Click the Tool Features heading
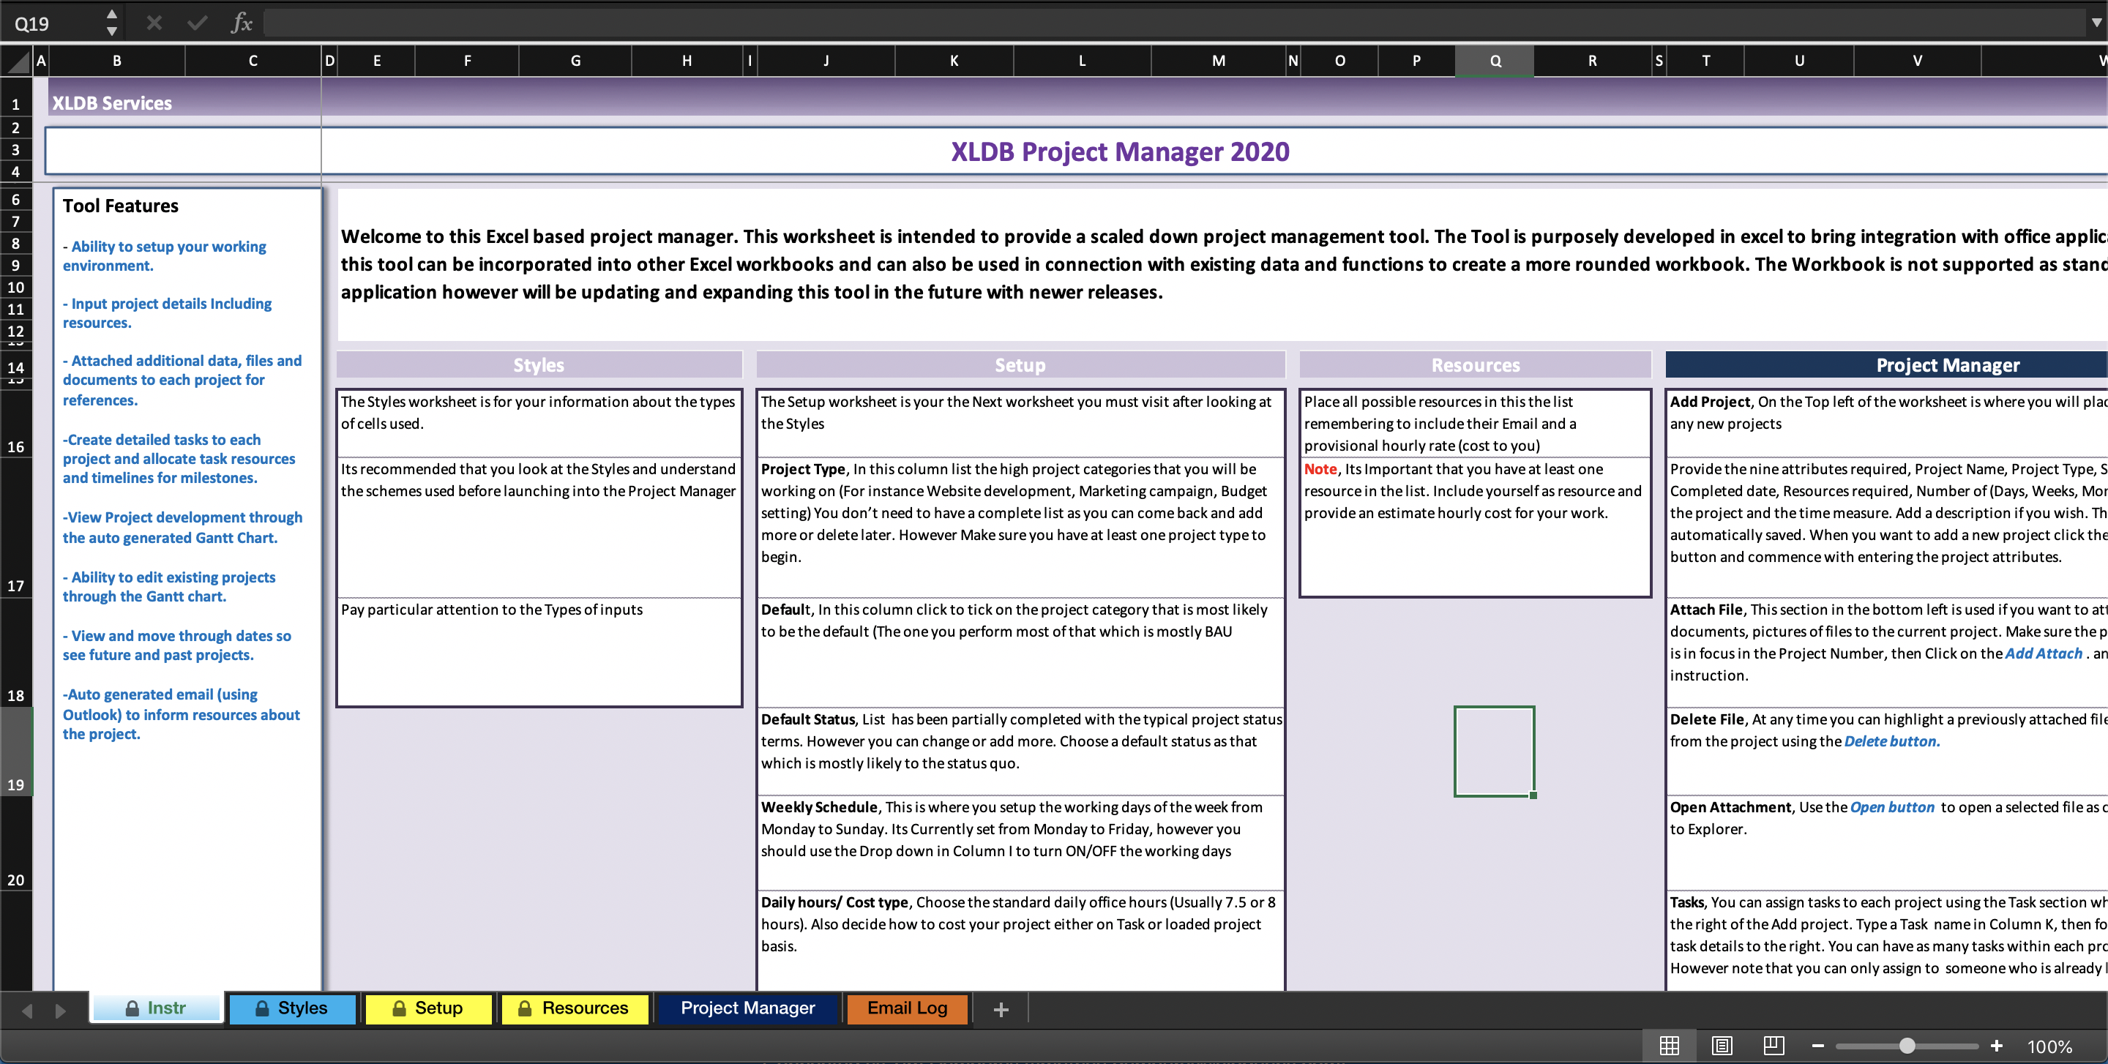Image resolution: width=2108 pixels, height=1064 pixels. click(x=120, y=206)
